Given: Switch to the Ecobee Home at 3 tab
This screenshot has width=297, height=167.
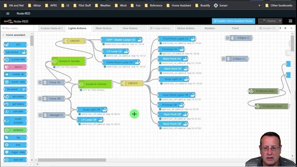Looking at the screenshot, I should tap(52, 28).
